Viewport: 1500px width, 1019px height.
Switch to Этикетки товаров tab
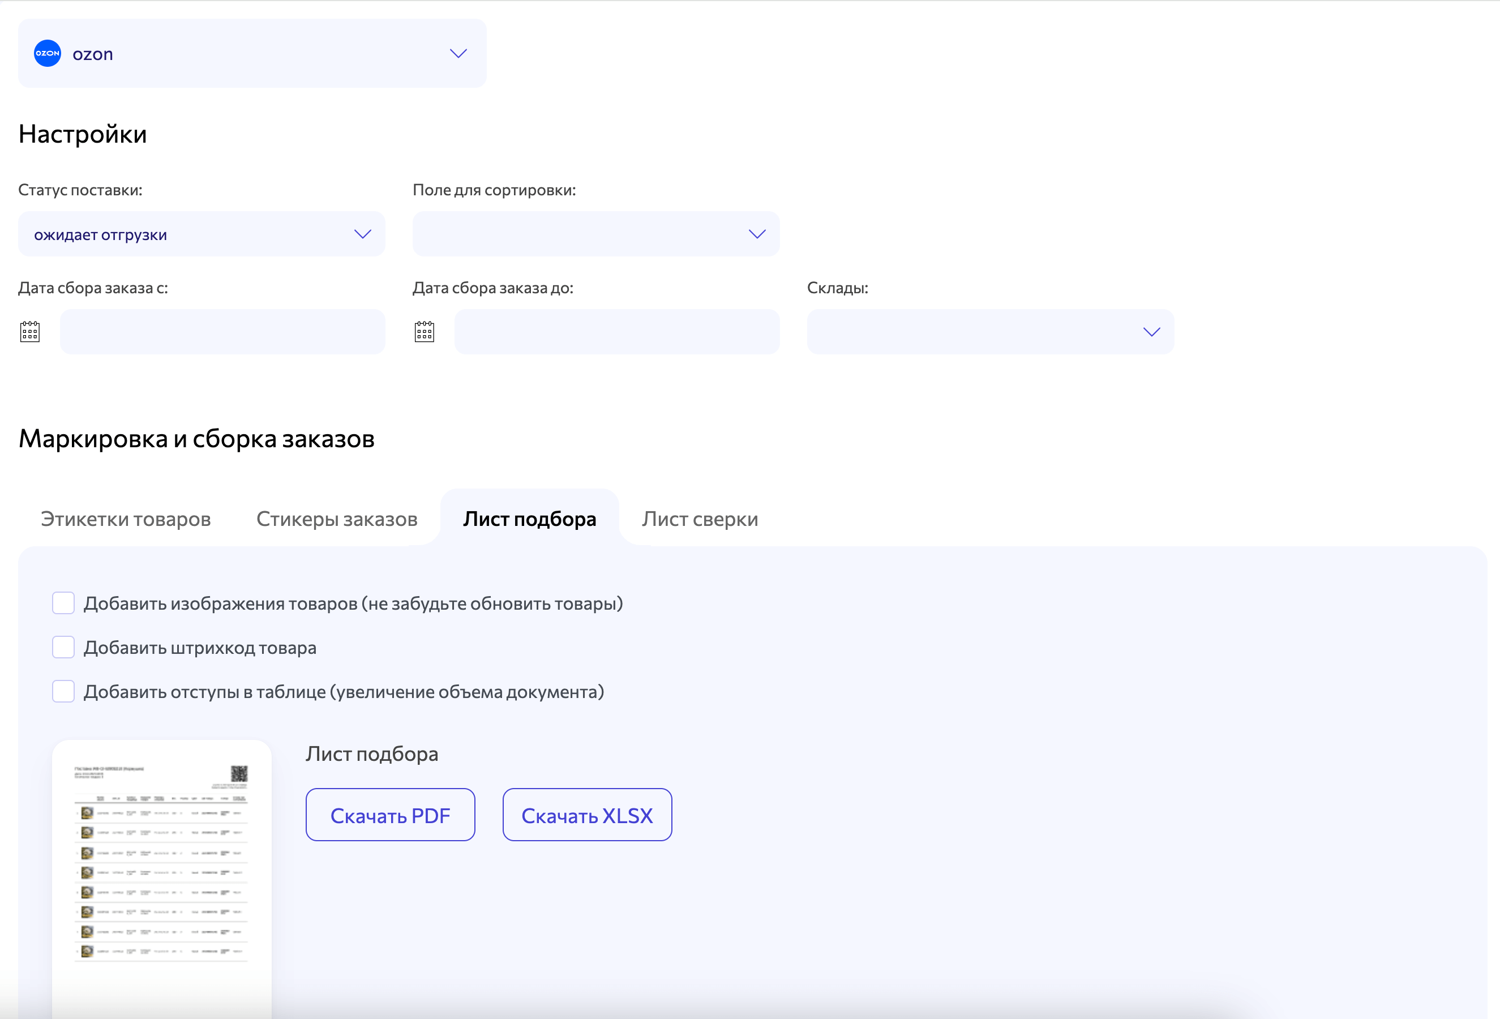click(126, 519)
